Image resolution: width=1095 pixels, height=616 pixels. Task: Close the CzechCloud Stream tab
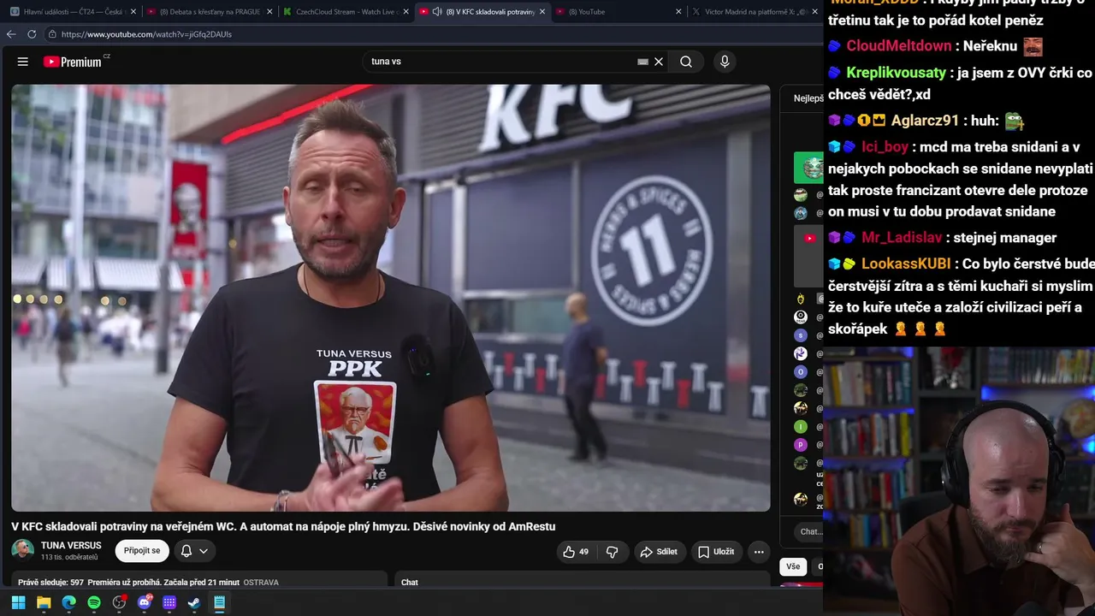(x=406, y=12)
